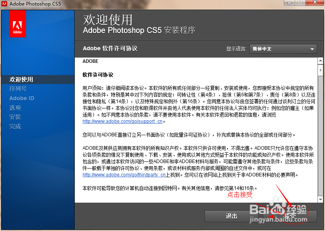
Task: Click the 软件许可协议 bold heading in the license text
Action: pos(98,75)
